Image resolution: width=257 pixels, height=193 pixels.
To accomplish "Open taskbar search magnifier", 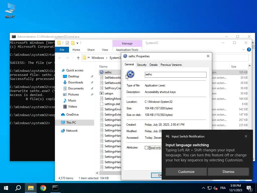I will [18, 188].
